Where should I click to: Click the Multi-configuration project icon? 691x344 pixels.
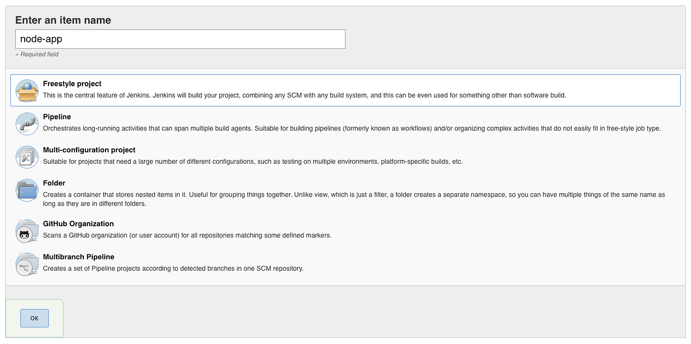tap(27, 157)
